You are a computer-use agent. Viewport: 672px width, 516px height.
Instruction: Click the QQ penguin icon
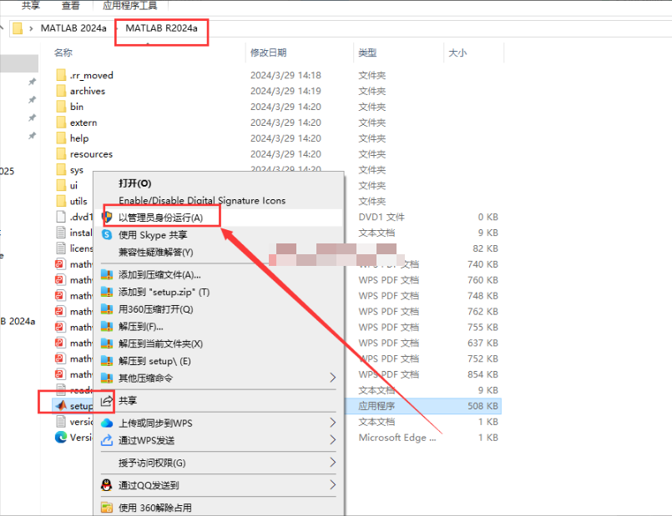(x=107, y=485)
